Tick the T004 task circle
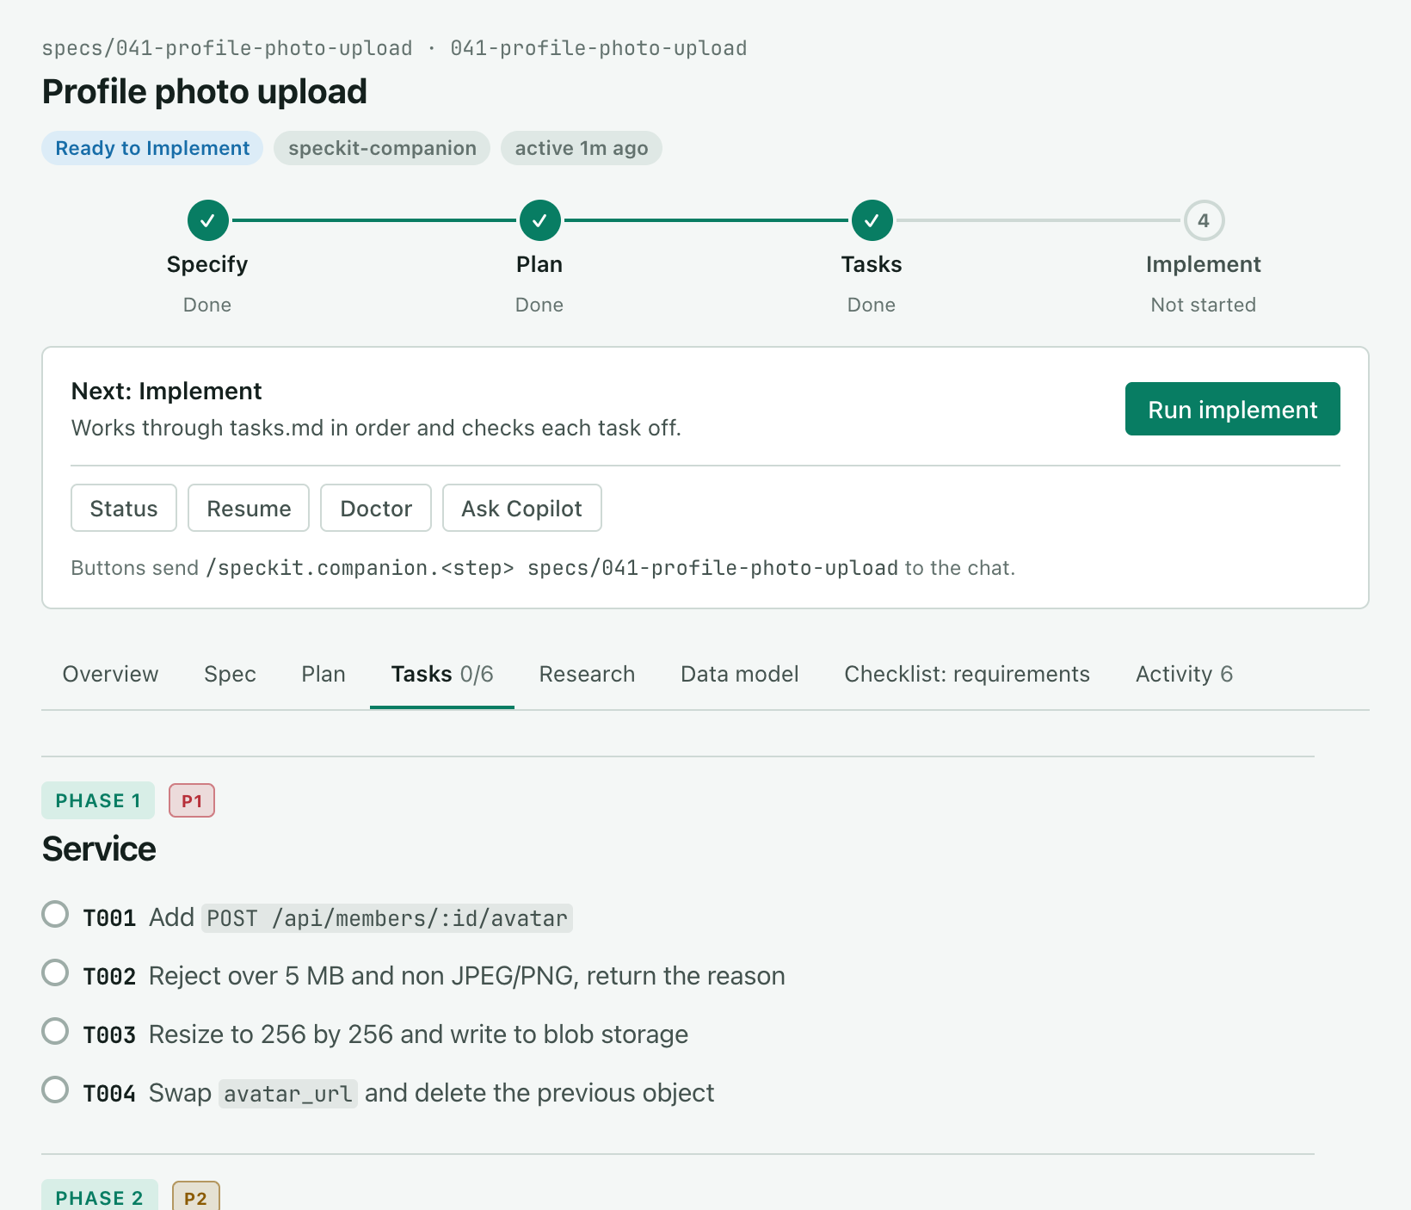The height and width of the screenshot is (1210, 1411). 55,1090
